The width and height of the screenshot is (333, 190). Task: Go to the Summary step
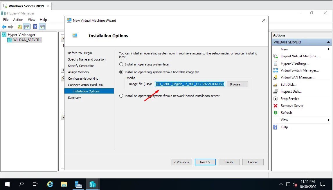pyautogui.click(x=74, y=98)
